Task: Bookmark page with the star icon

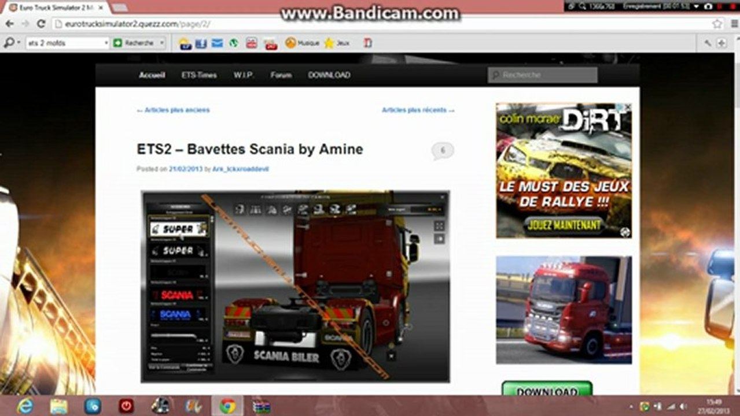Action: [x=717, y=24]
